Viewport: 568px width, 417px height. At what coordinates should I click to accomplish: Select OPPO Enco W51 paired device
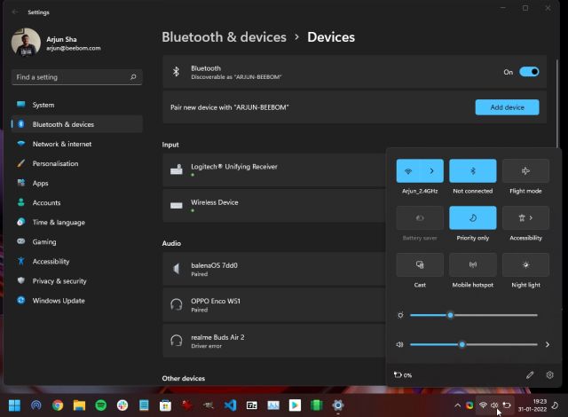[274, 305]
